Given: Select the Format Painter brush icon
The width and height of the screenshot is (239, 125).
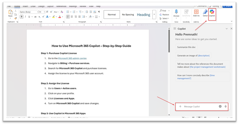Looking at the screenshot, I should click(x=16, y=18).
